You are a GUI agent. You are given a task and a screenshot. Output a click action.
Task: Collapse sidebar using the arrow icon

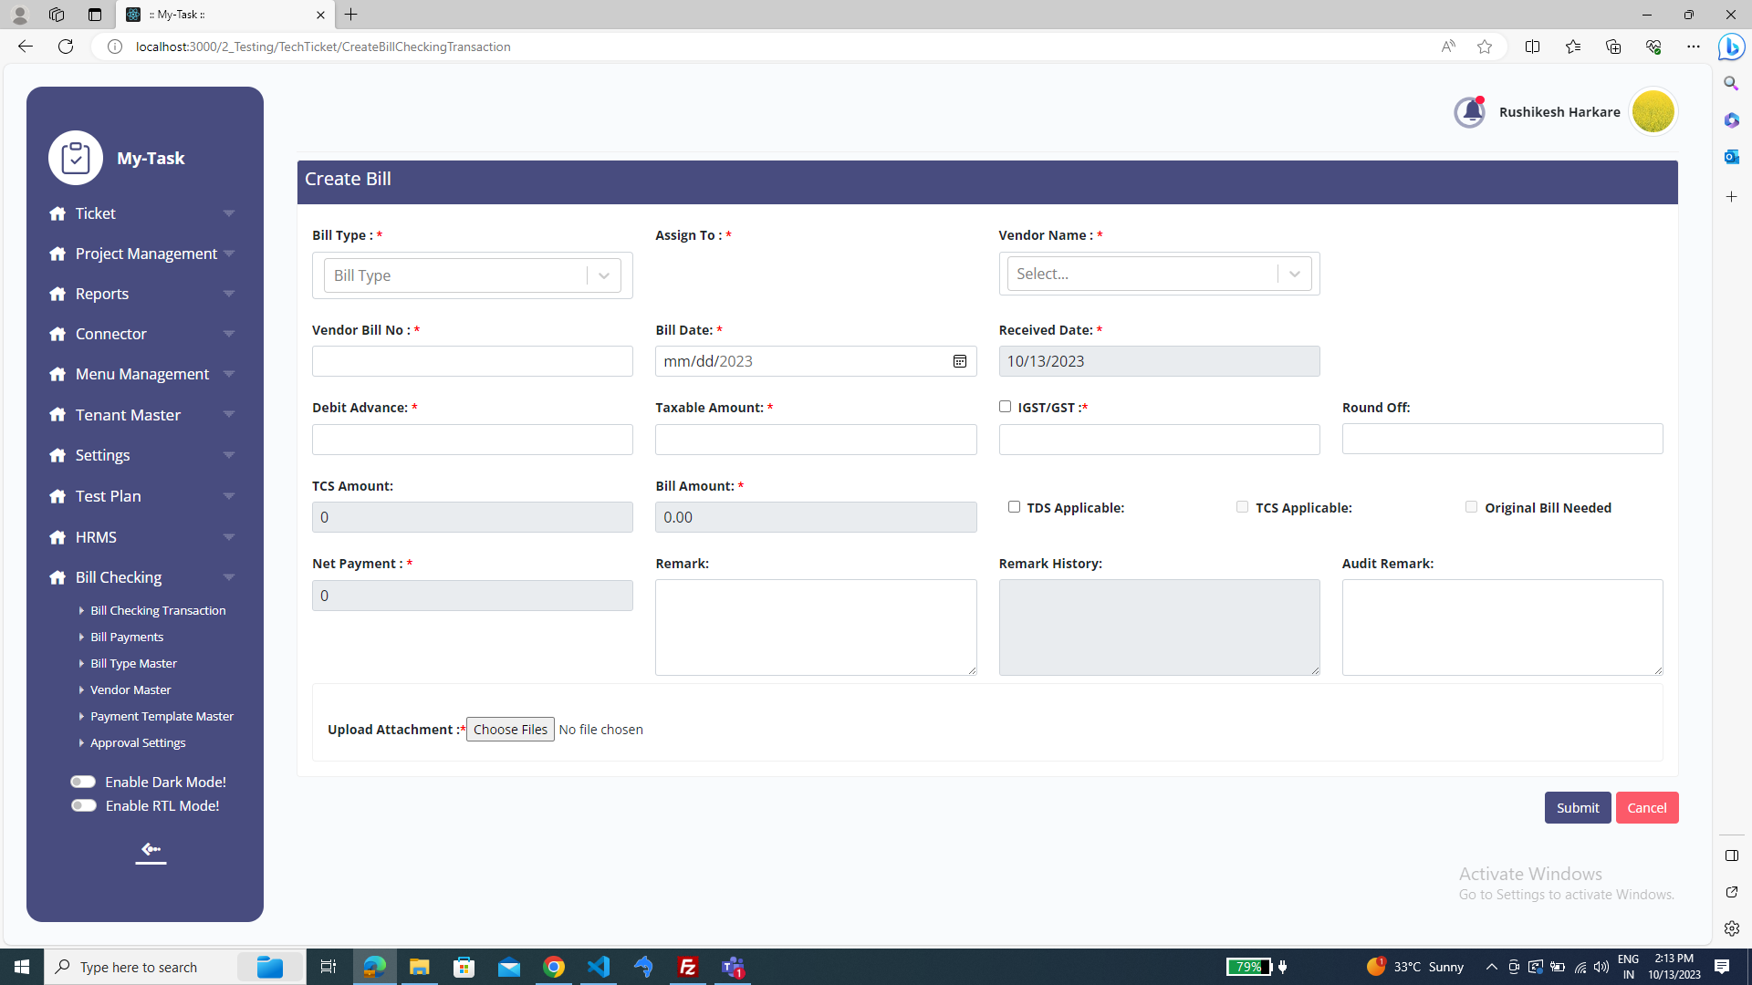tap(151, 851)
